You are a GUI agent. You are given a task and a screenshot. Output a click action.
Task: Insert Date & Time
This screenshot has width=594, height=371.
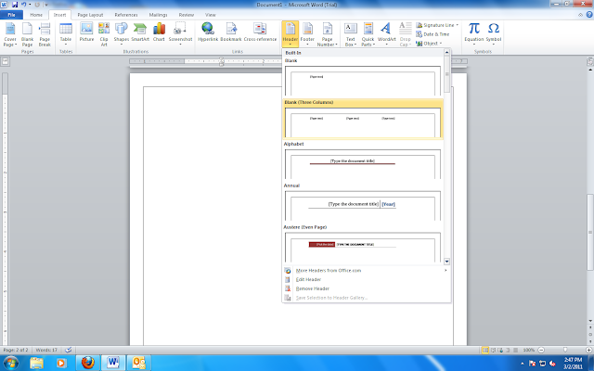(433, 34)
